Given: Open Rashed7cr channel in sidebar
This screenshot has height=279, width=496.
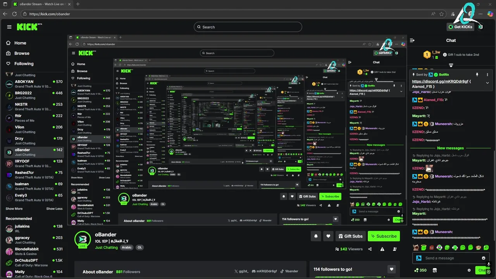Looking at the screenshot, I should pyautogui.click(x=34, y=175).
